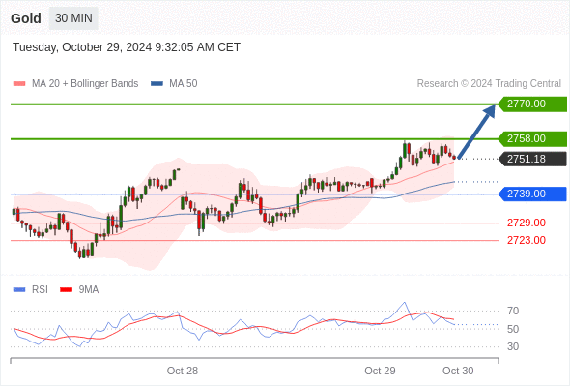Screen dimensions: 570x387
Task: Click the 'MA 50' legend label
Action: (x=184, y=84)
